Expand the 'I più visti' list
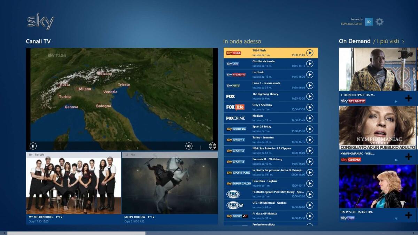Viewport: 418px width, 235px height. pyautogui.click(x=390, y=41)
